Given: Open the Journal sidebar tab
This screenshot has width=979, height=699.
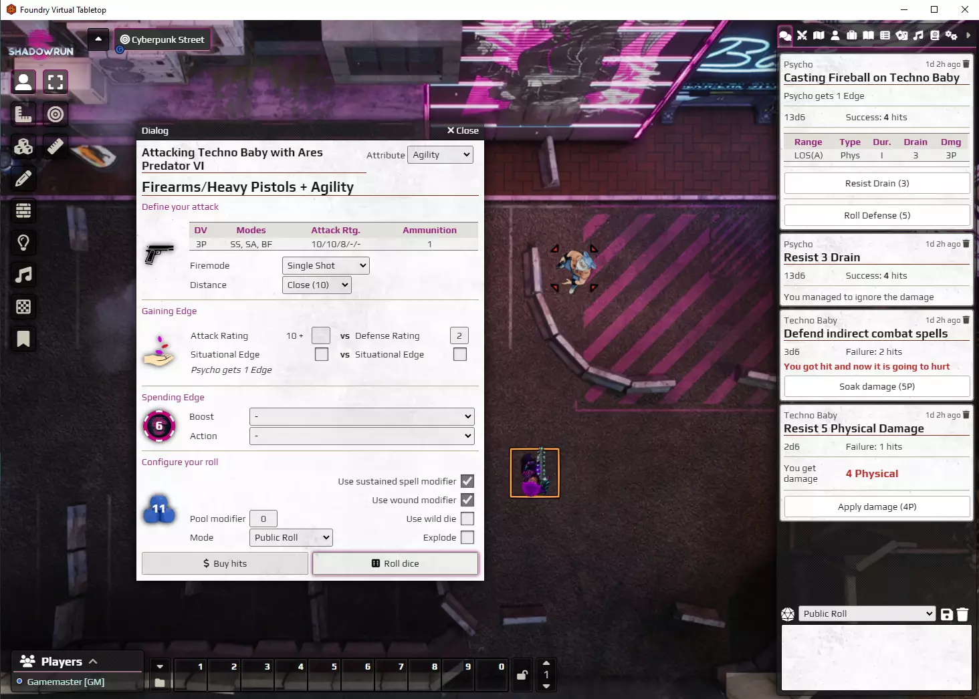Looking at the screenshot, I should [868, 35].
